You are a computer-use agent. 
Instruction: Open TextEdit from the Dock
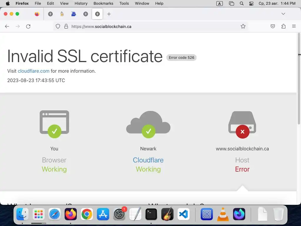click(135, 214)
